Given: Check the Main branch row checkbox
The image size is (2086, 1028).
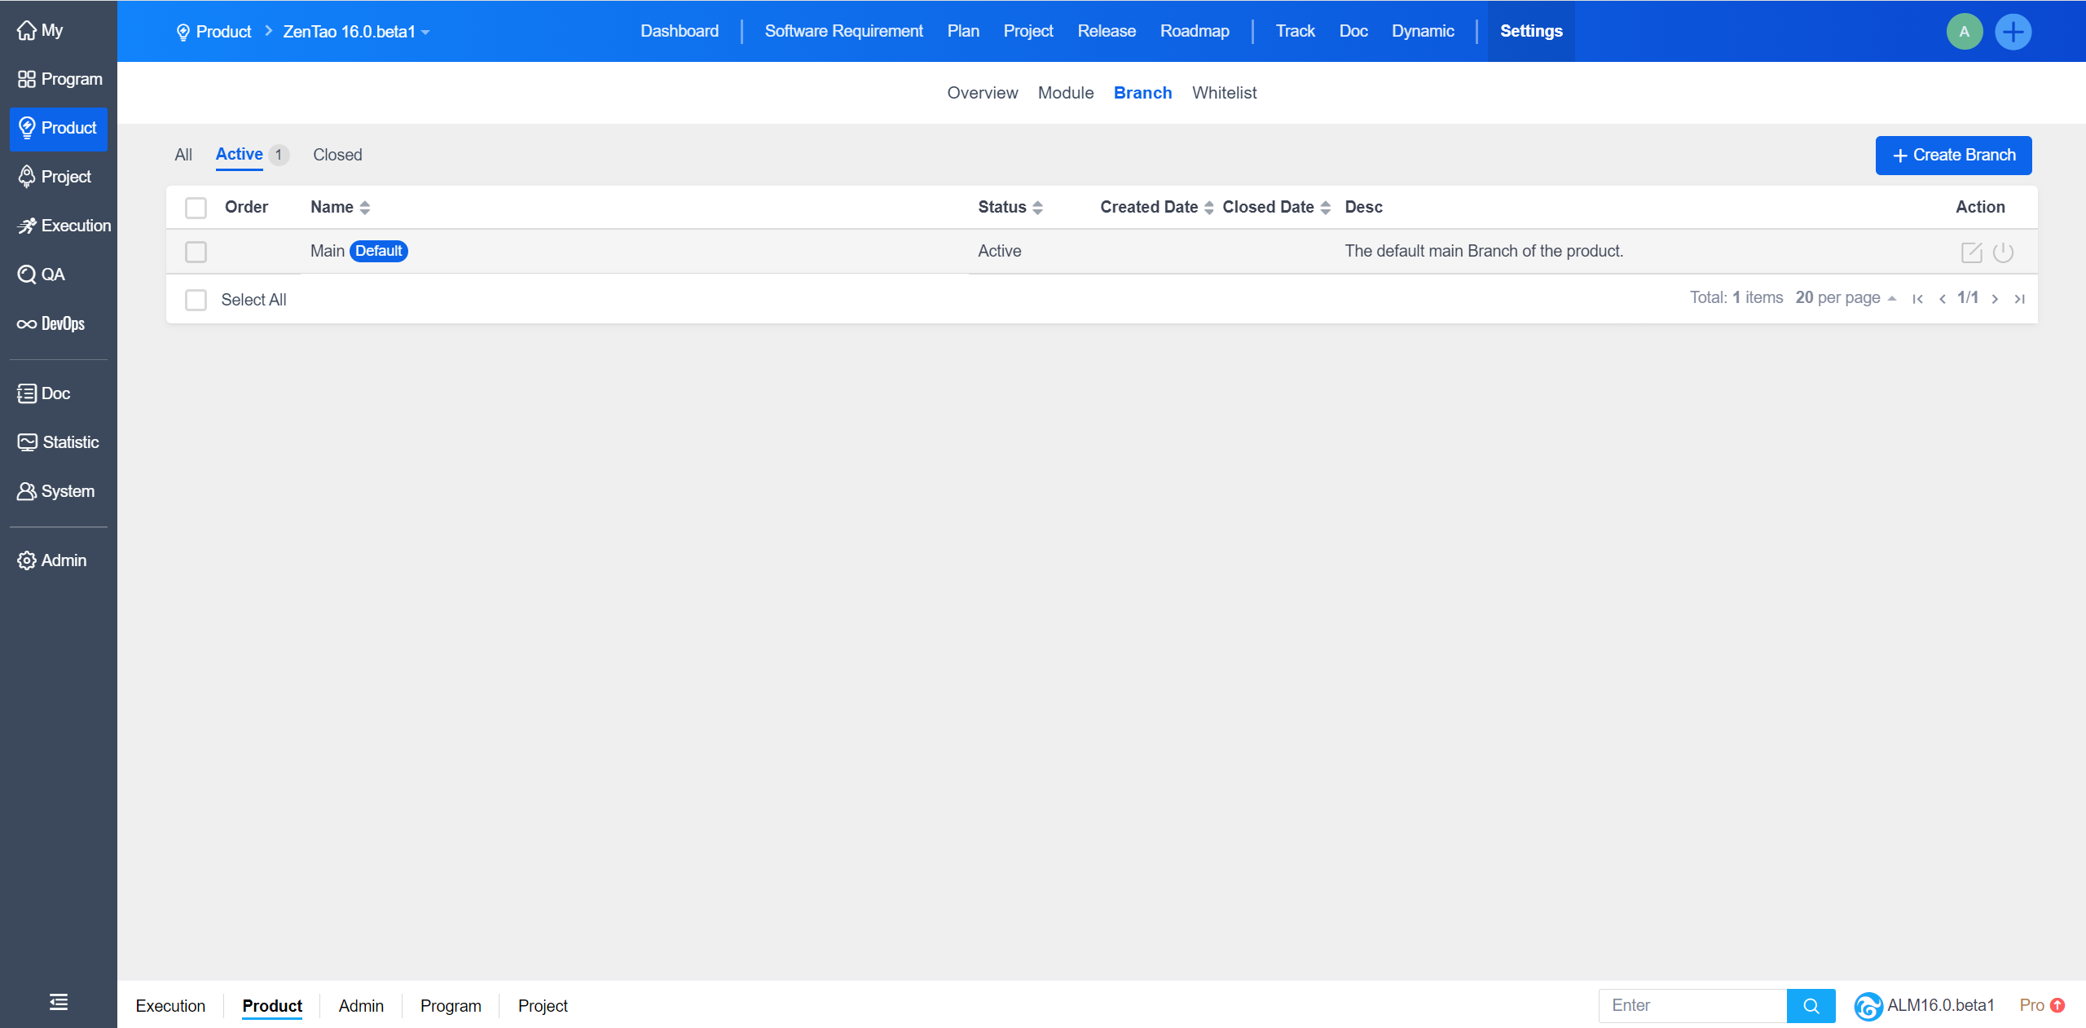Looking at the screenshot, I should click(x=196, y=252).
